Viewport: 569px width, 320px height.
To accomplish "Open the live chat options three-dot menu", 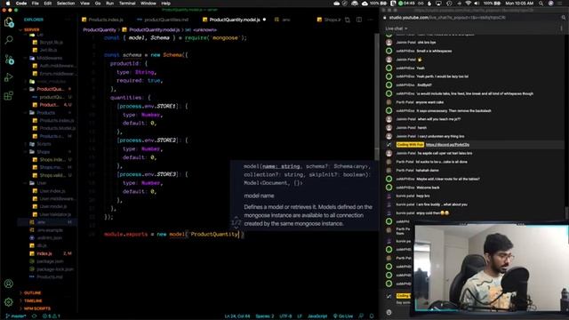I will pyautogui.click(x=561, y=28).
